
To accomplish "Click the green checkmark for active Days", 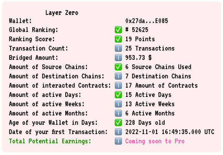I will (118, 95).
